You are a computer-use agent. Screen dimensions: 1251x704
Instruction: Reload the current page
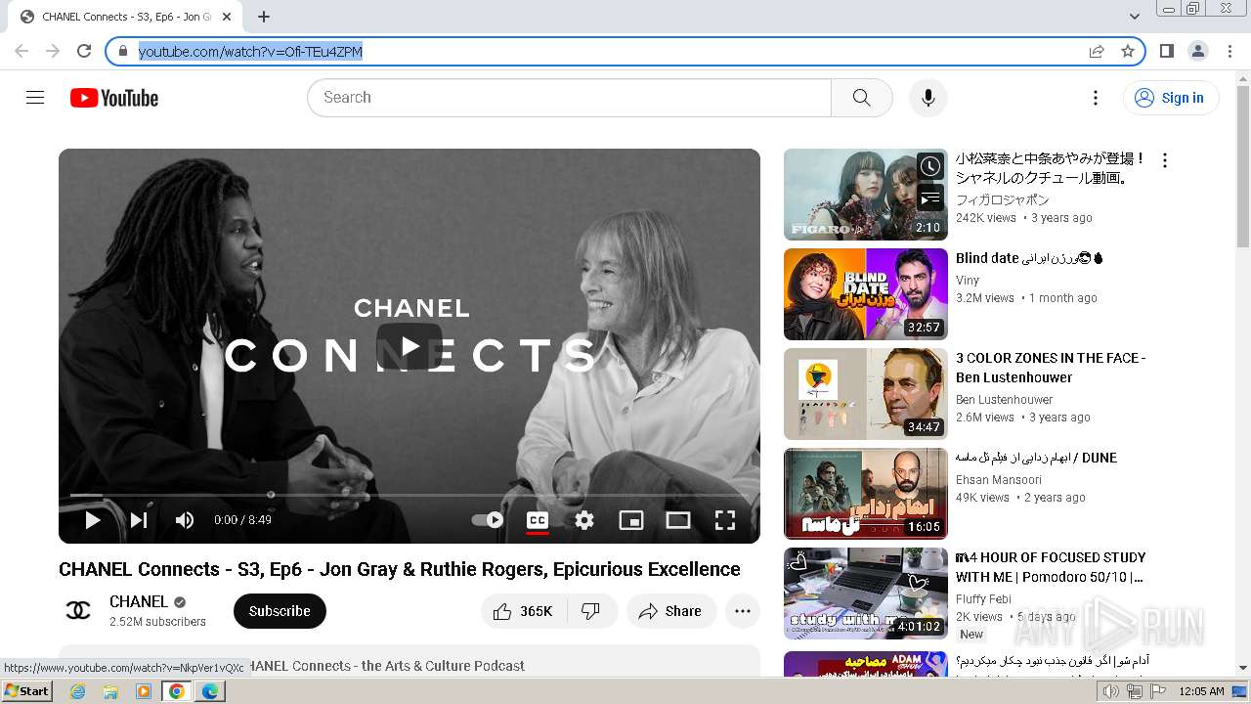point(84,51)
